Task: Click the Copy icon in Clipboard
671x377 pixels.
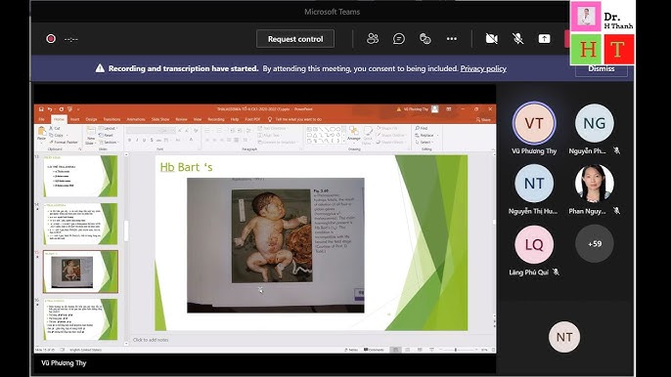Action: (x=51, y=135)
